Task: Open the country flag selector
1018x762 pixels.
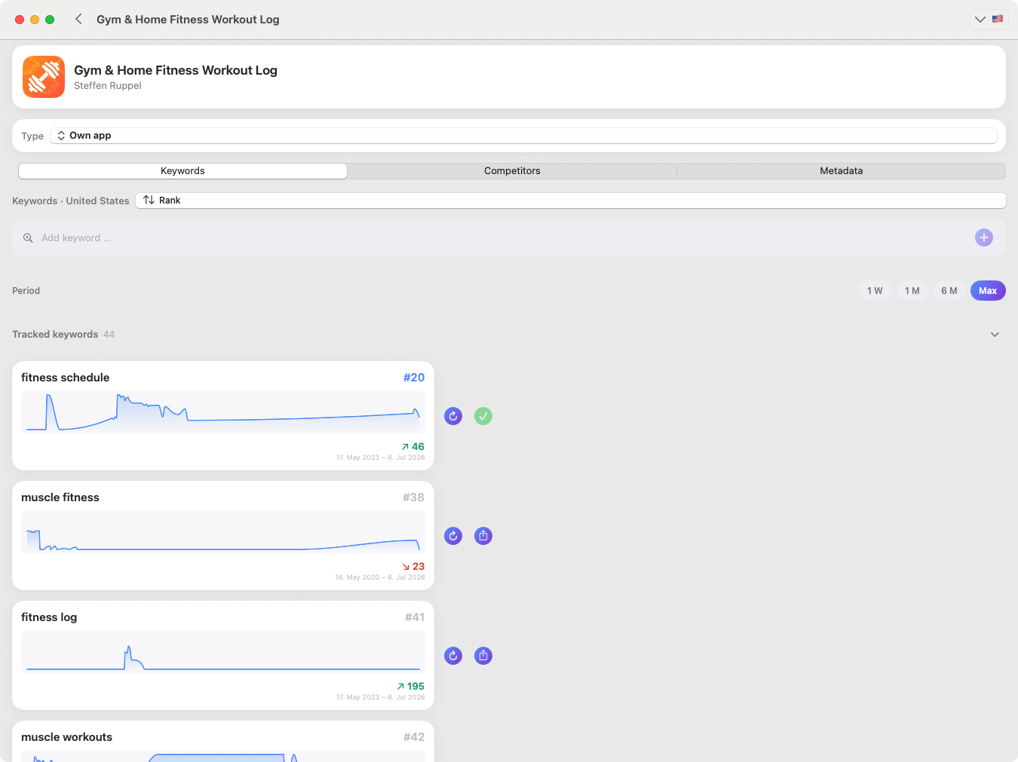Action: click(990, 19)
